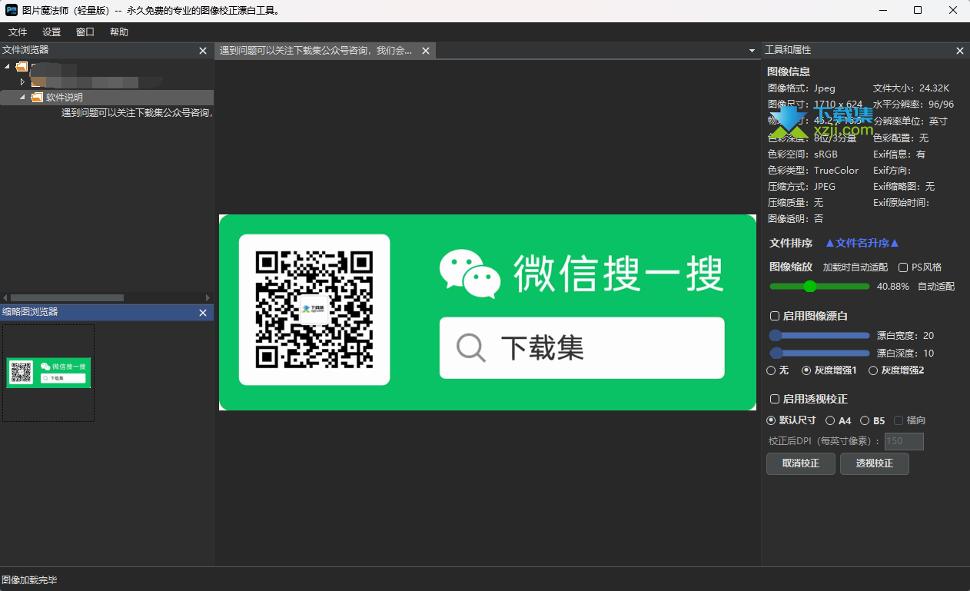Click the 微信搜一搜 text in the image
970x591 pixels.
619,274
